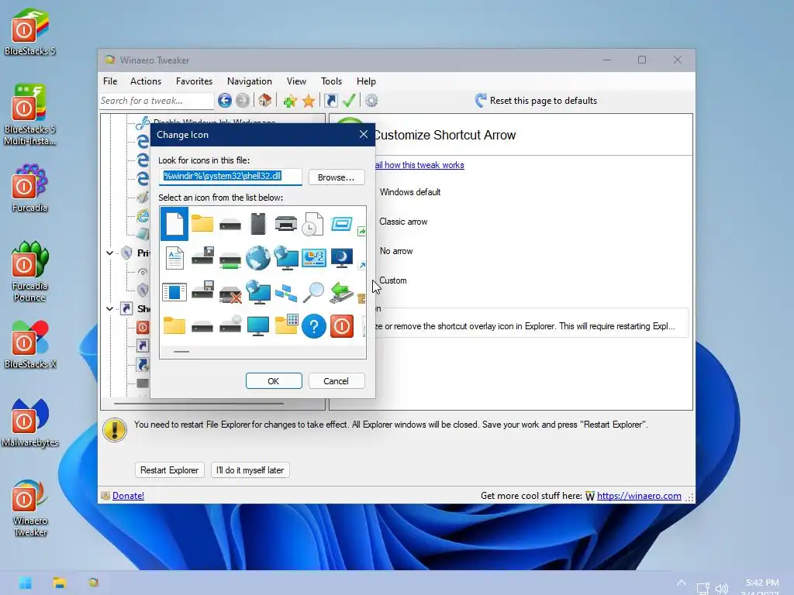Screen dimensions: 794x595
Task: Open the Donate! link
Action: coord(128,496)
